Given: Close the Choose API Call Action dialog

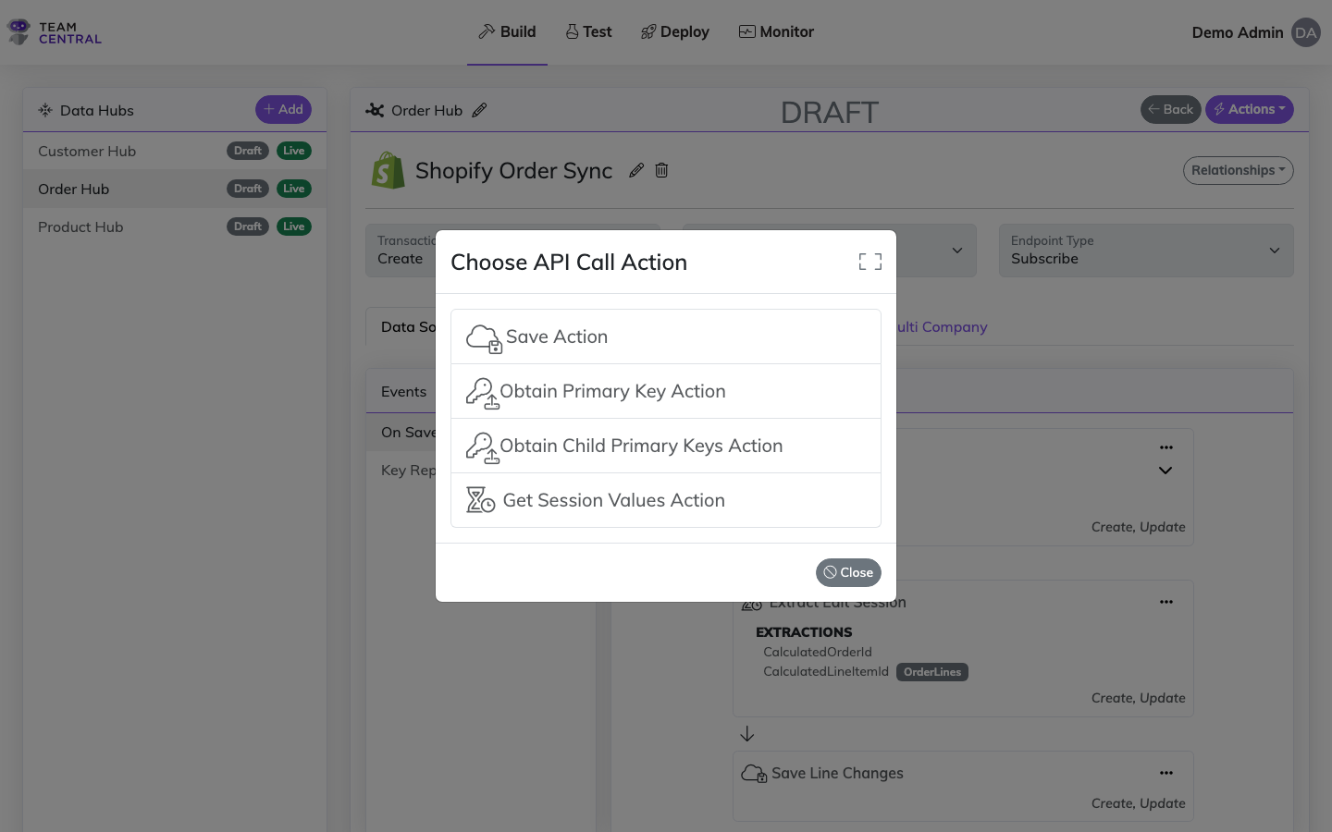Looking at the screenshot, I should pyautogui.click(x=847, y=572).
